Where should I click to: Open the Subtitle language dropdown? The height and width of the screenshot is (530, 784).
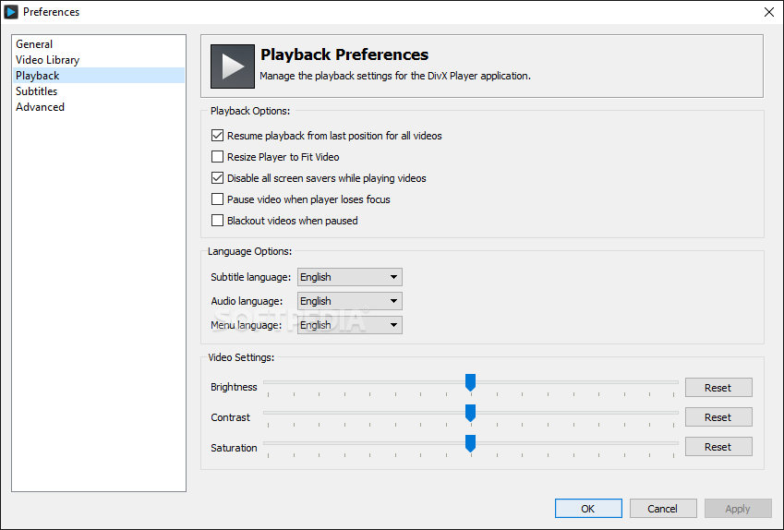349,277
